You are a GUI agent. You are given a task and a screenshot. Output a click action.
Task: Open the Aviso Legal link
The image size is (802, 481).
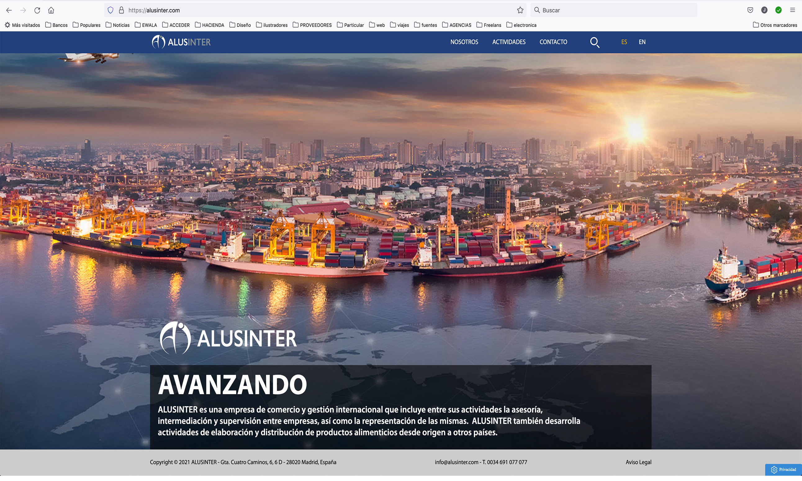(x=638, y=462)
